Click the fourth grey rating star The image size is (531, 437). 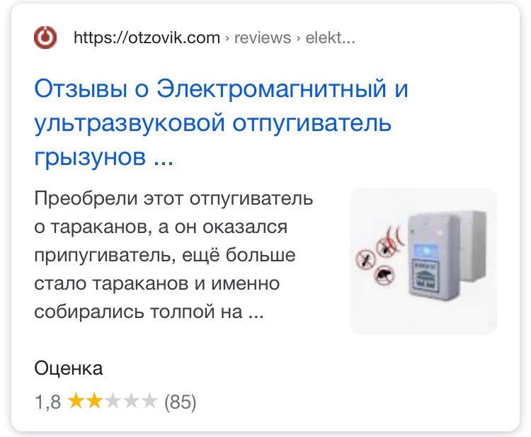pos(131,401)
